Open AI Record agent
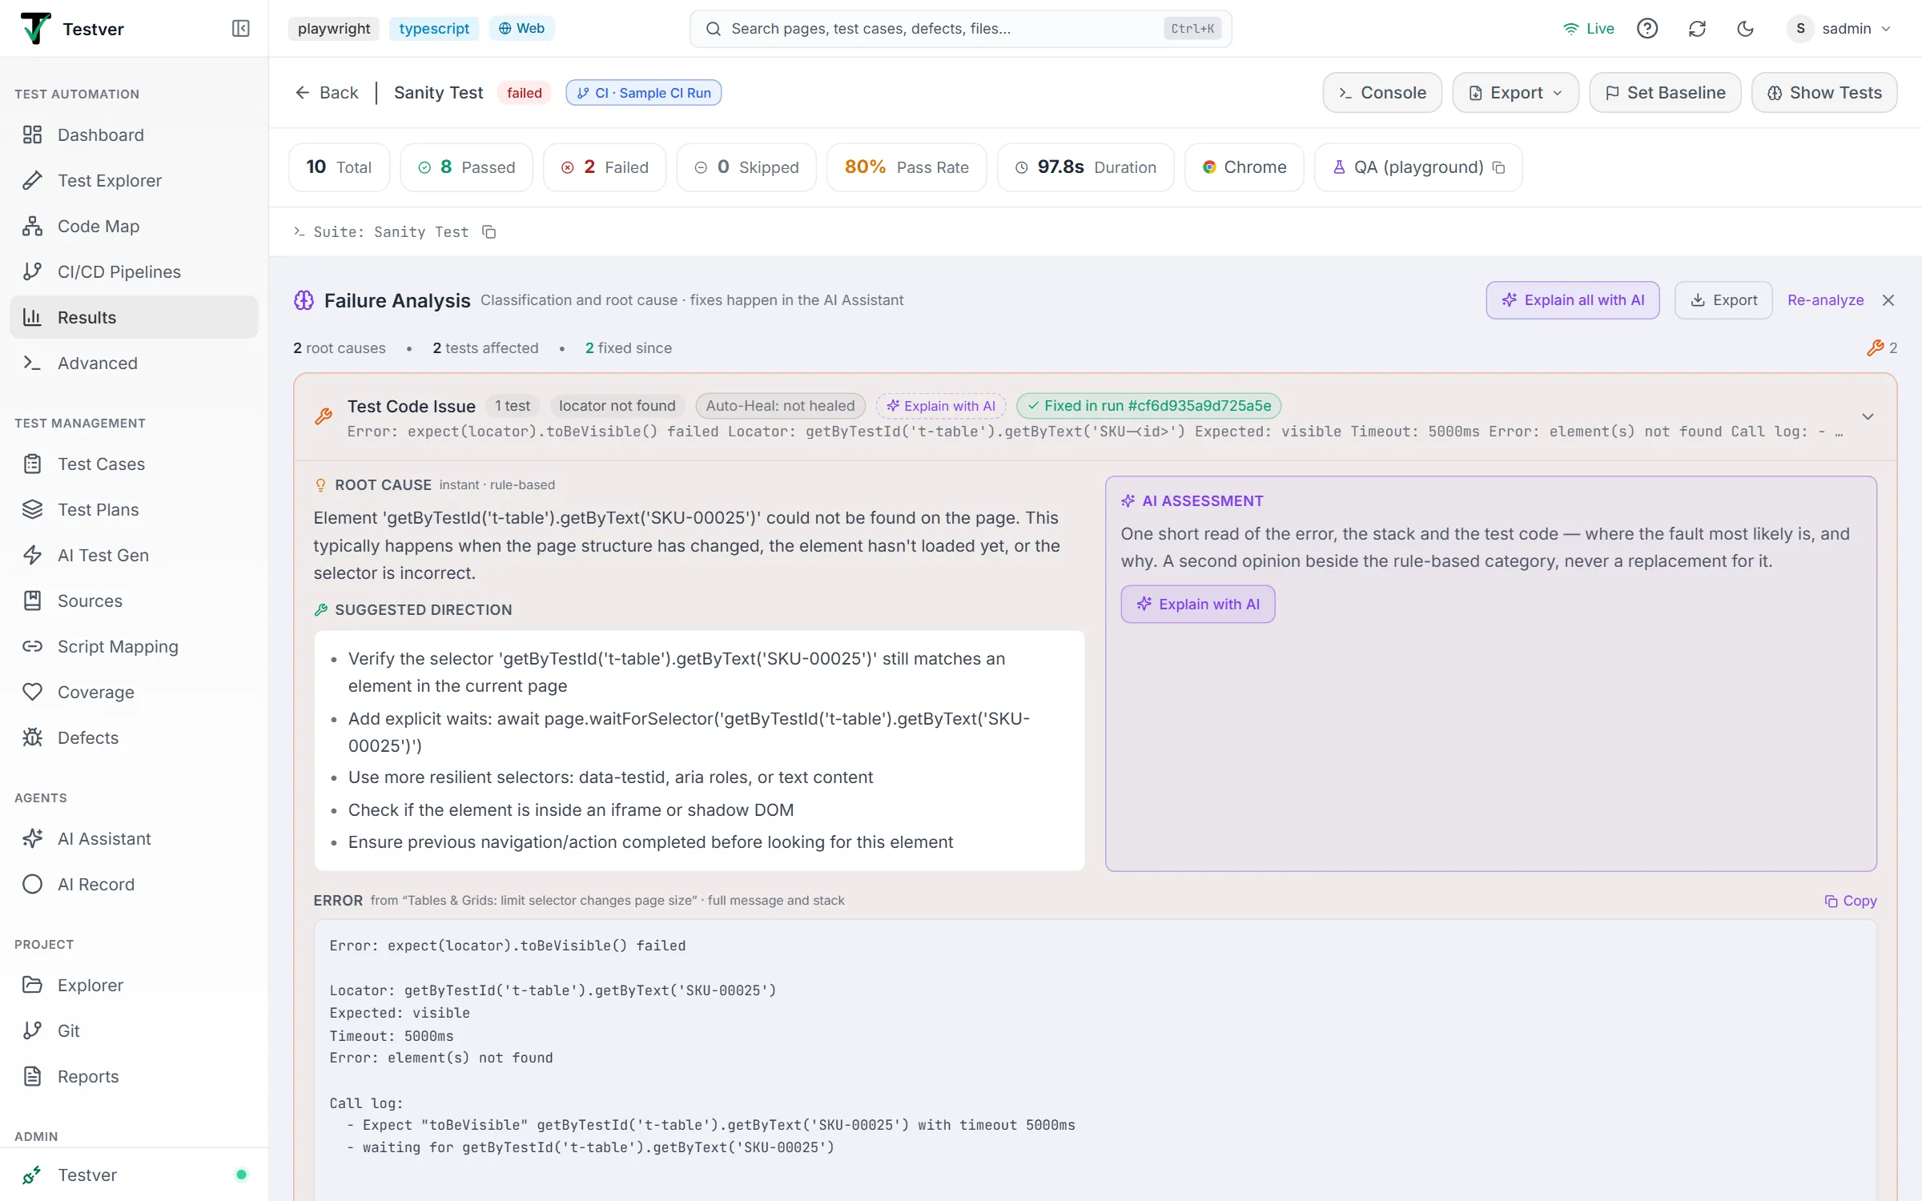Screen dimensions: 1922x1201 (134, 884)
